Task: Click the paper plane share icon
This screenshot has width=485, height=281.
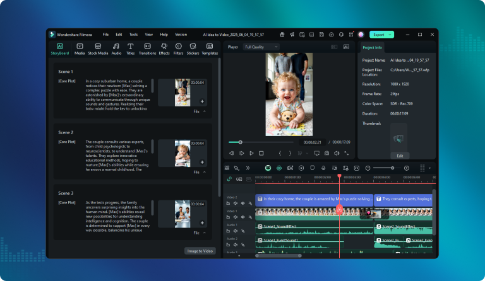Action: [292, 35]
